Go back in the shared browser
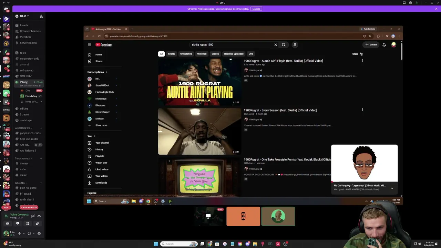 coord(87,36)
